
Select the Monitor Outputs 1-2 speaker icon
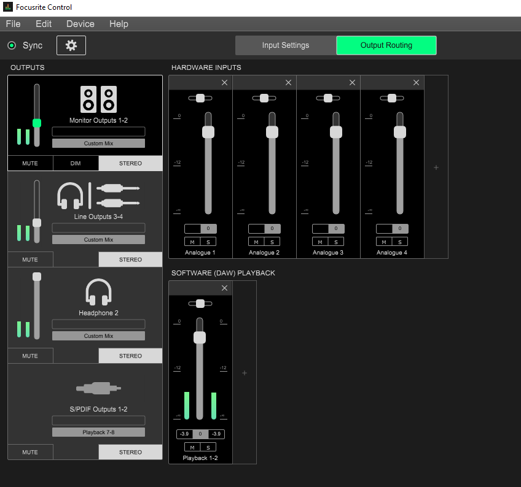click(x=98, y=99)
